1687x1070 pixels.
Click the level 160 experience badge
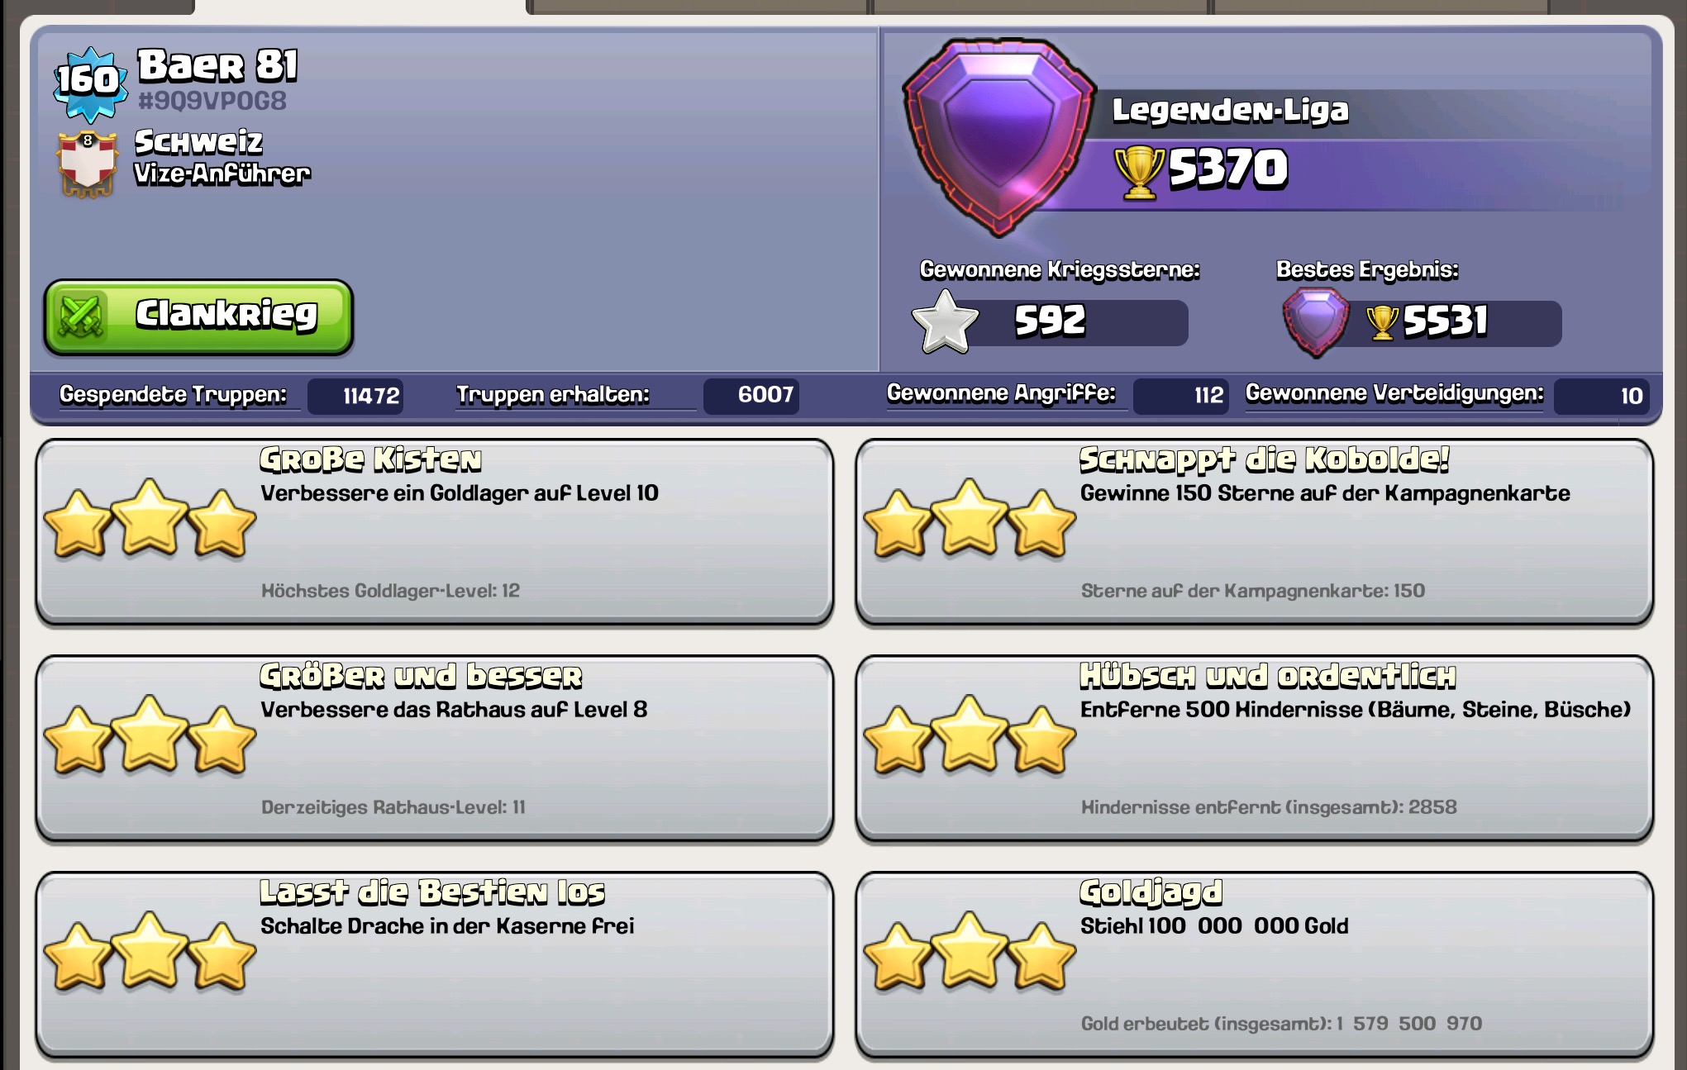click(90, 81)
